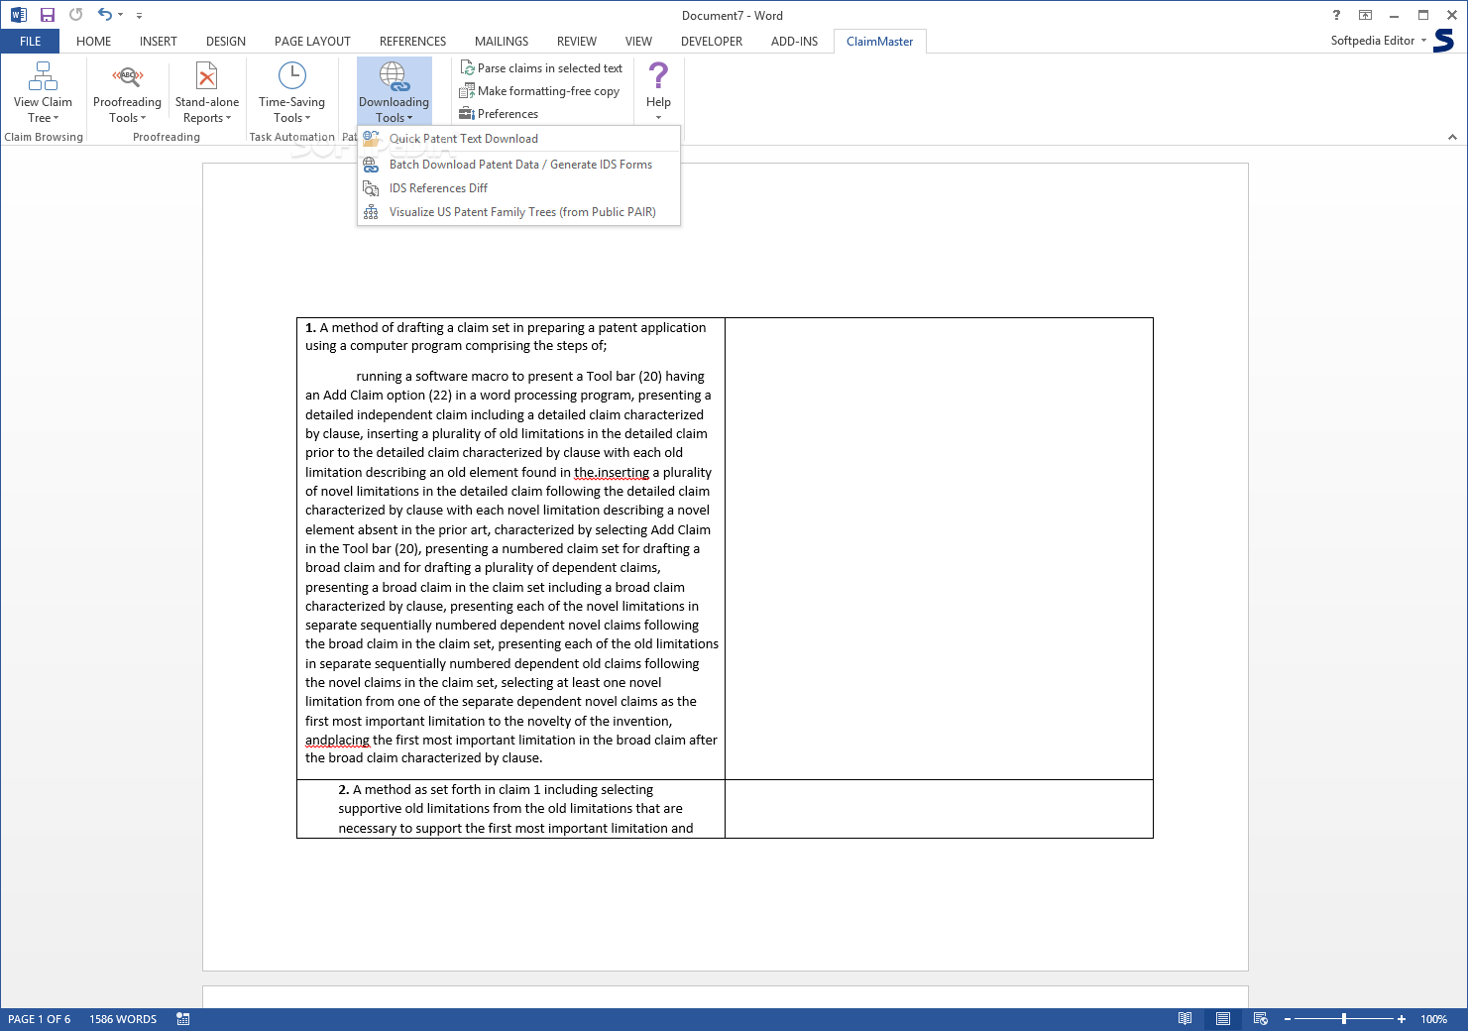Expand the Undo history dropdown arrow
The image size is (1468, 1031).
click(x=121, y=15)
